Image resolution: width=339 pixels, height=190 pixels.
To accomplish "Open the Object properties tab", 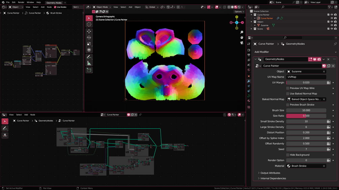I will coord(249,76).
